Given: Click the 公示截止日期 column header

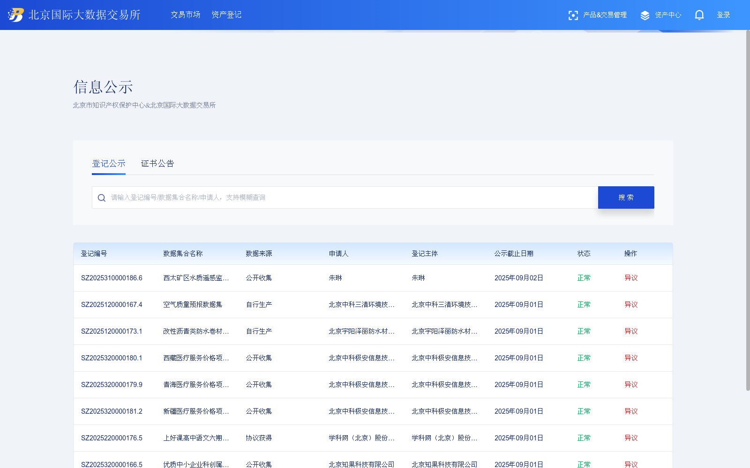Looking at the screenshot, I should pos(514,254).
